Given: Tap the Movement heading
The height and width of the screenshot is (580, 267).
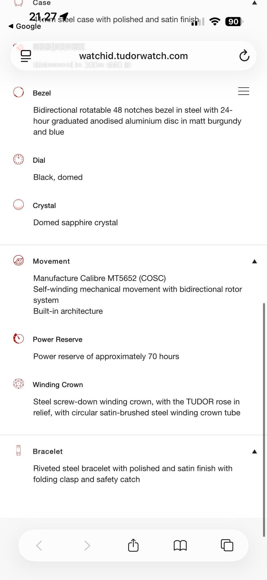Looking at the screenshot, I should (51, 261).
